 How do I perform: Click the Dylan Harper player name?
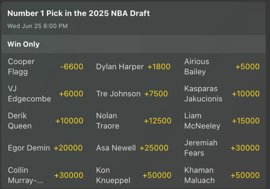120,67
